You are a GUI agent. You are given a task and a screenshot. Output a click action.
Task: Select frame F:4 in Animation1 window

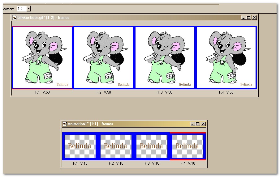click(188, 146)
